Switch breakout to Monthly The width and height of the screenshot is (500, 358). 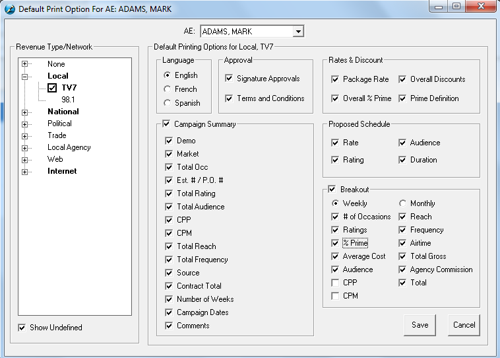point(403,203)
